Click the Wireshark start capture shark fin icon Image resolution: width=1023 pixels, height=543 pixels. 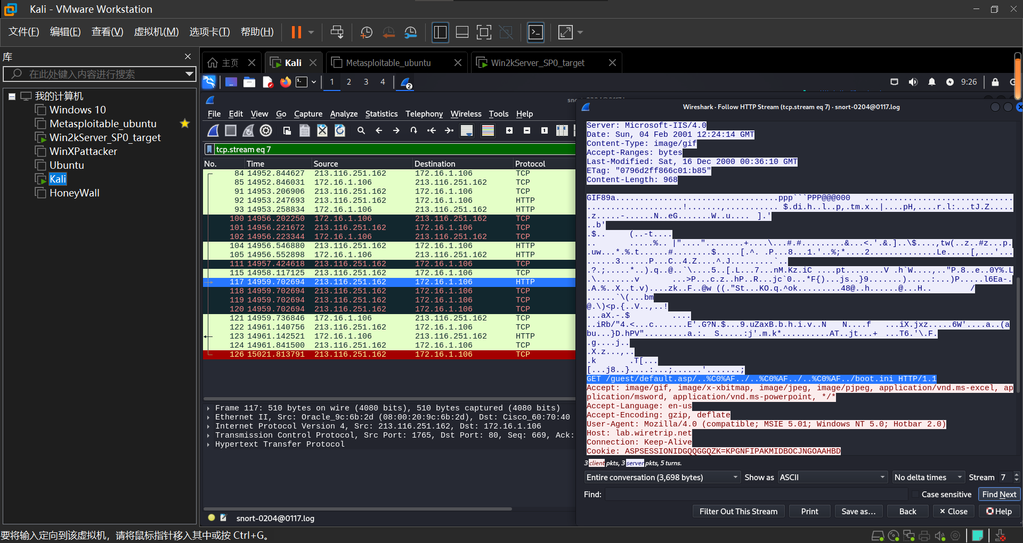click(213, 130)
